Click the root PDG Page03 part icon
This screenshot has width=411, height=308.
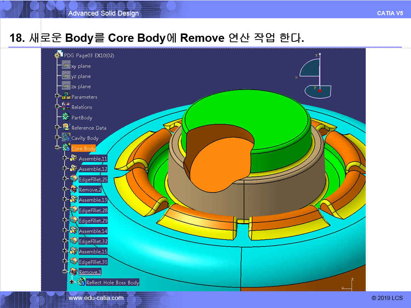tap(59, 55)
